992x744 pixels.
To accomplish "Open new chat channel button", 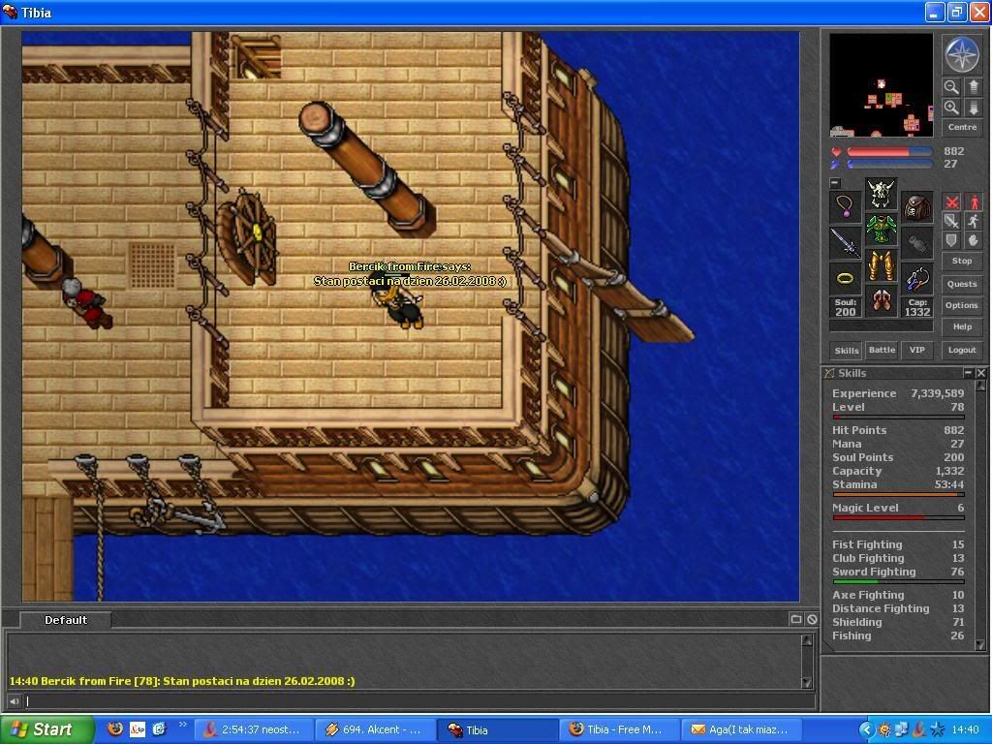I will (x=796, y=619).
